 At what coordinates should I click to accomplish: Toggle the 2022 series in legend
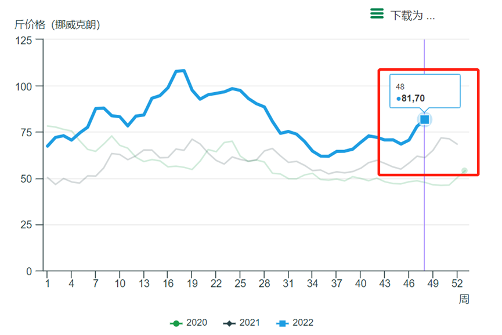[295, 323]
